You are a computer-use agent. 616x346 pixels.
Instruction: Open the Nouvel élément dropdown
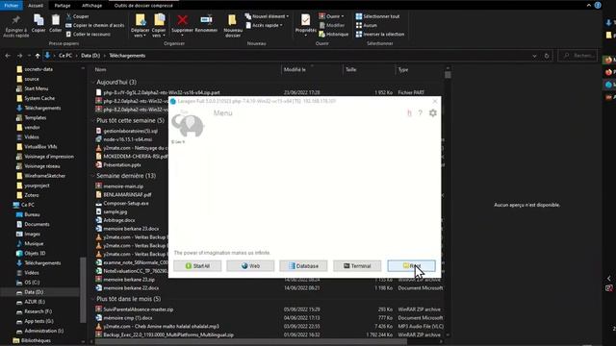[x=267, y=16]
